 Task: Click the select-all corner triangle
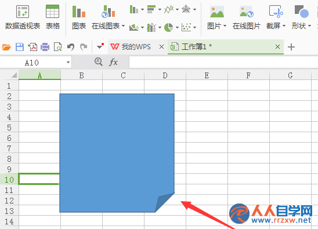click(x=14, y=75)
